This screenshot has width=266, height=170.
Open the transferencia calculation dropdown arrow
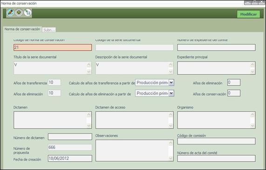[x=171, y=83]
